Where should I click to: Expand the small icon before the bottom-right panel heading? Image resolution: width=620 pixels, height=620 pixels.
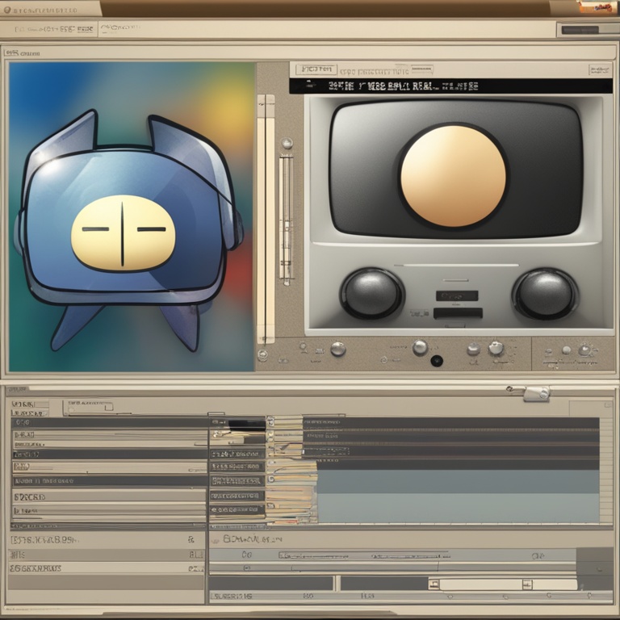pos(216,539)
